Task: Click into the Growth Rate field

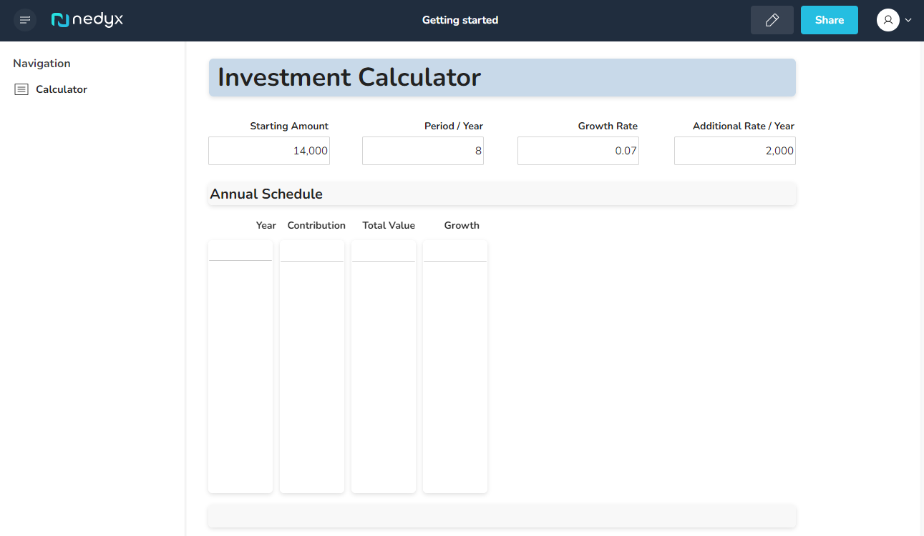Action: [x=578, y=151]
